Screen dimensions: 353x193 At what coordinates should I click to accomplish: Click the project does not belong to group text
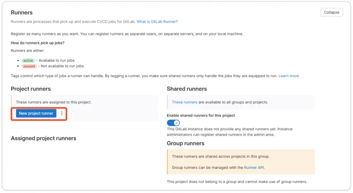(x=237, y=182)
